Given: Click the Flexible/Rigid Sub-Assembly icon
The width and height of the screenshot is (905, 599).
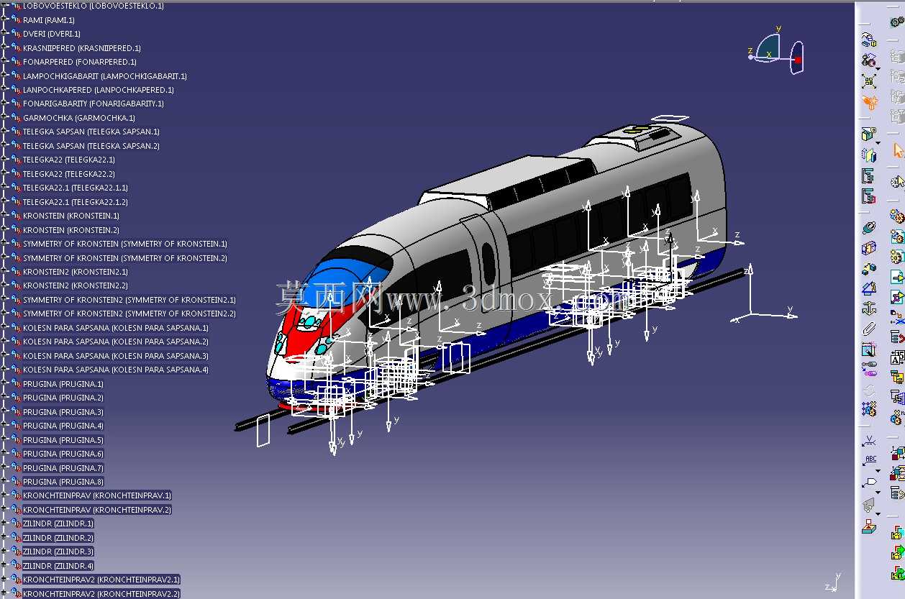Looking at the screenshot, I should tap(869, 370).
